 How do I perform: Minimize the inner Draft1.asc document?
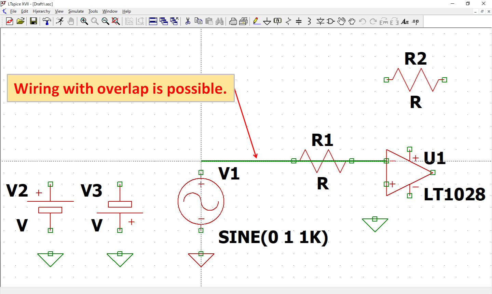click(x=475, y=11)
